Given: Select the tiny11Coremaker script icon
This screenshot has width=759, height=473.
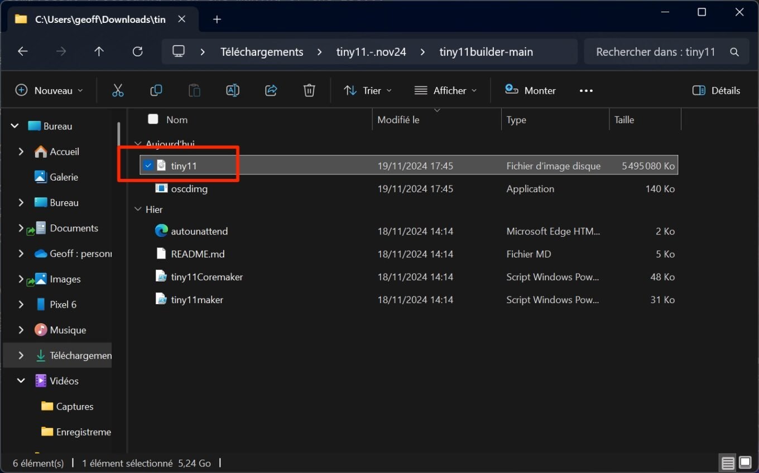Looking at the screenshot, I should point(161,277).
